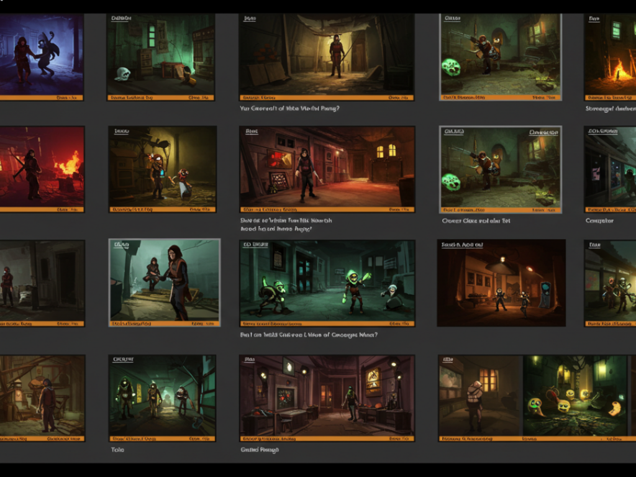This screenshot has height=477, width=636.
Task: Open the bonfire alley thumbnail
Action: 610,57
